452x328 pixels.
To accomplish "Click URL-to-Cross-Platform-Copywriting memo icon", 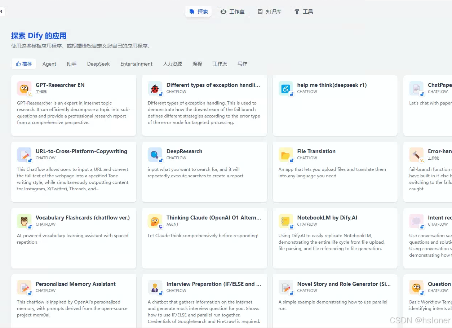I will point(24,155).
